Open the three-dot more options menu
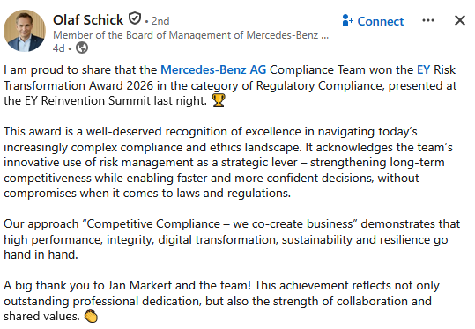This screenshot has width=475, height=329. (428, 20)
